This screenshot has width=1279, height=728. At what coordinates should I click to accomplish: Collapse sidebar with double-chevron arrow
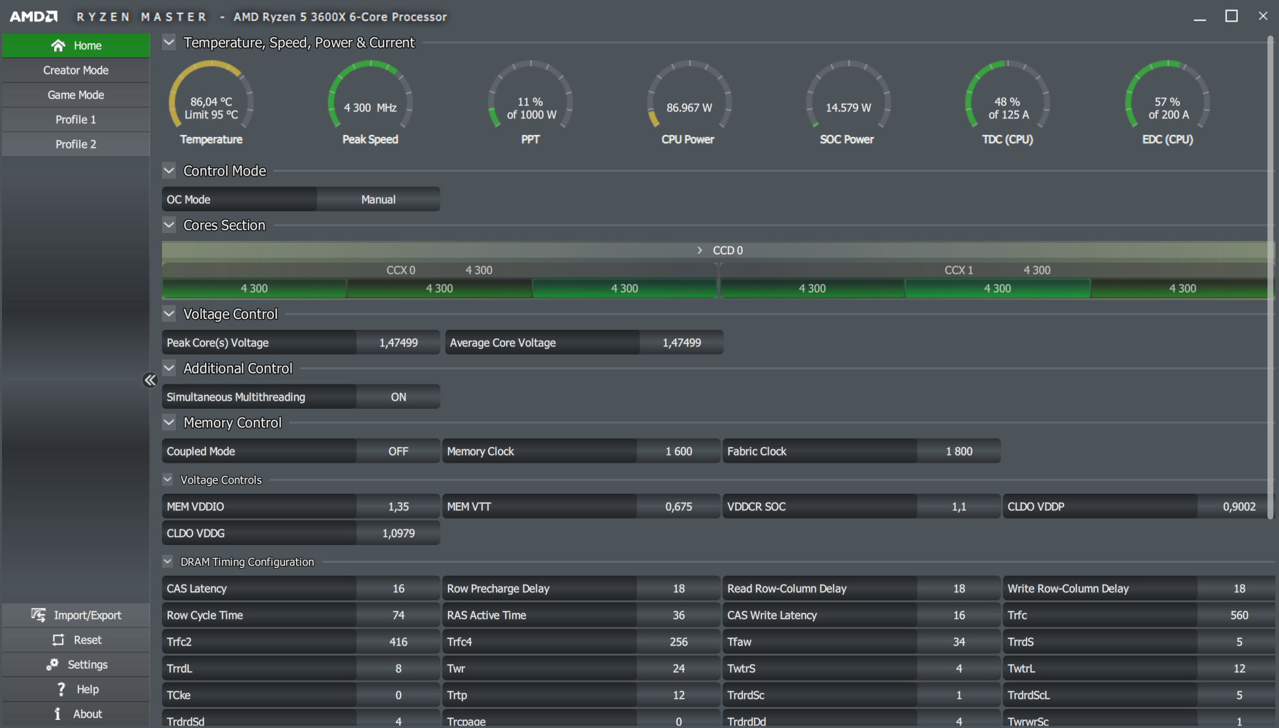click(150, 380)
